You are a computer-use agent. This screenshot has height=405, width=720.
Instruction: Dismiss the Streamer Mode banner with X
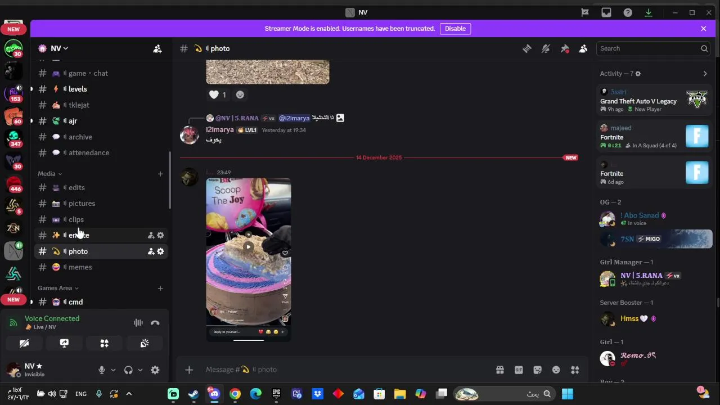pos(703,29)
